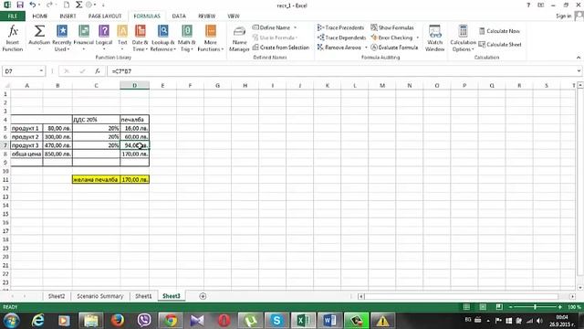Click Trace Precedents

pos(340,27)
